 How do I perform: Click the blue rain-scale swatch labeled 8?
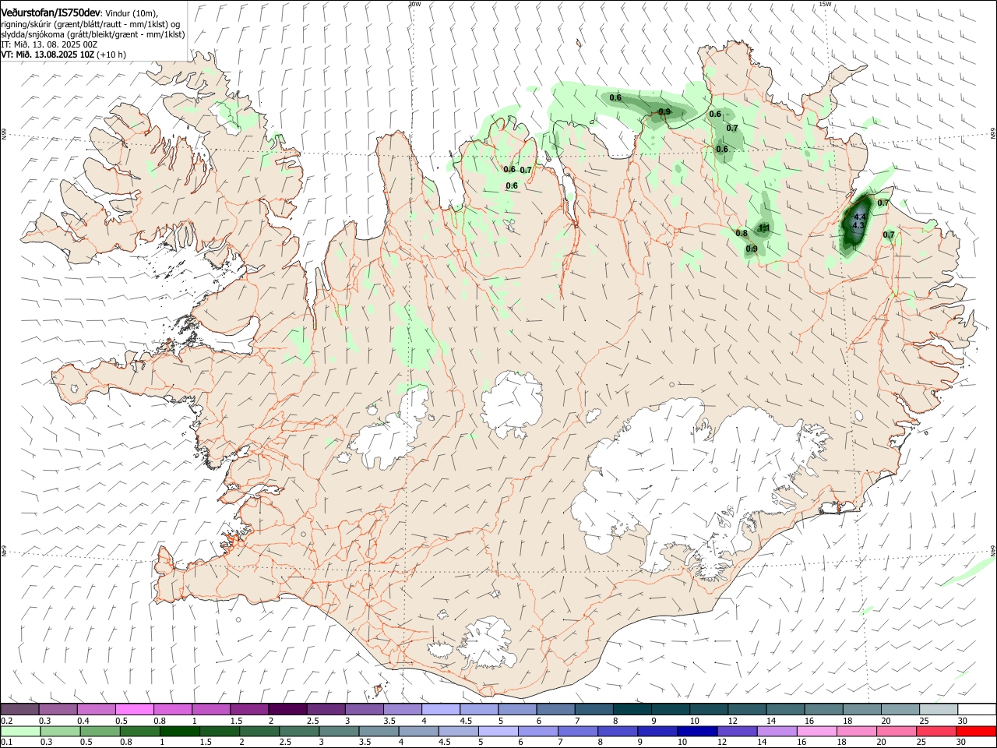tap(618, 731)
